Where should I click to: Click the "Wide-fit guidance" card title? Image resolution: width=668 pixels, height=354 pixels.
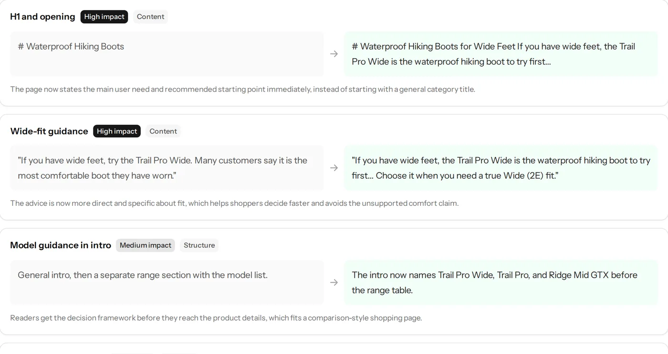click(x=49, y=131)
